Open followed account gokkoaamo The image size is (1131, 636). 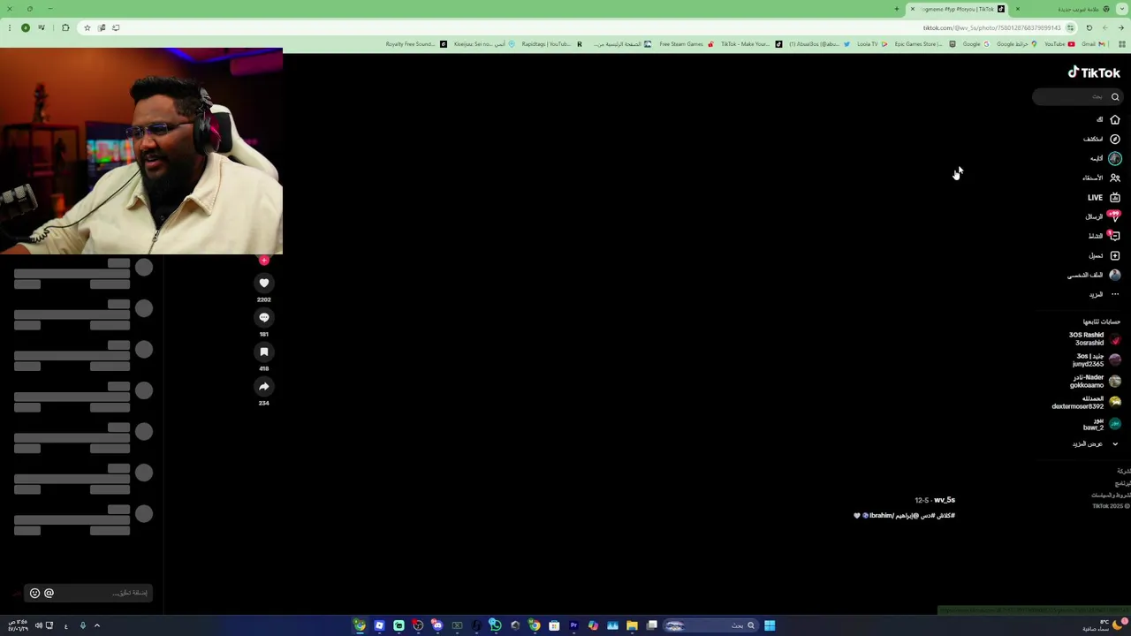point(1096,381)
